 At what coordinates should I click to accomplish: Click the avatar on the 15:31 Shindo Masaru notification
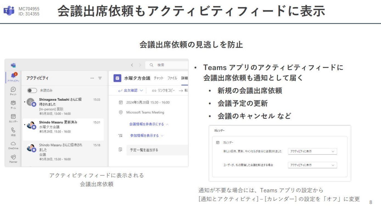pos(31,125)
